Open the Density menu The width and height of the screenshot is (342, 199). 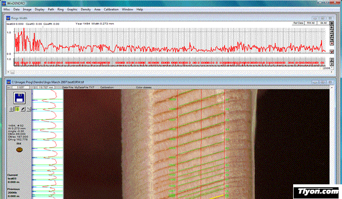click(x=85, y=9)
